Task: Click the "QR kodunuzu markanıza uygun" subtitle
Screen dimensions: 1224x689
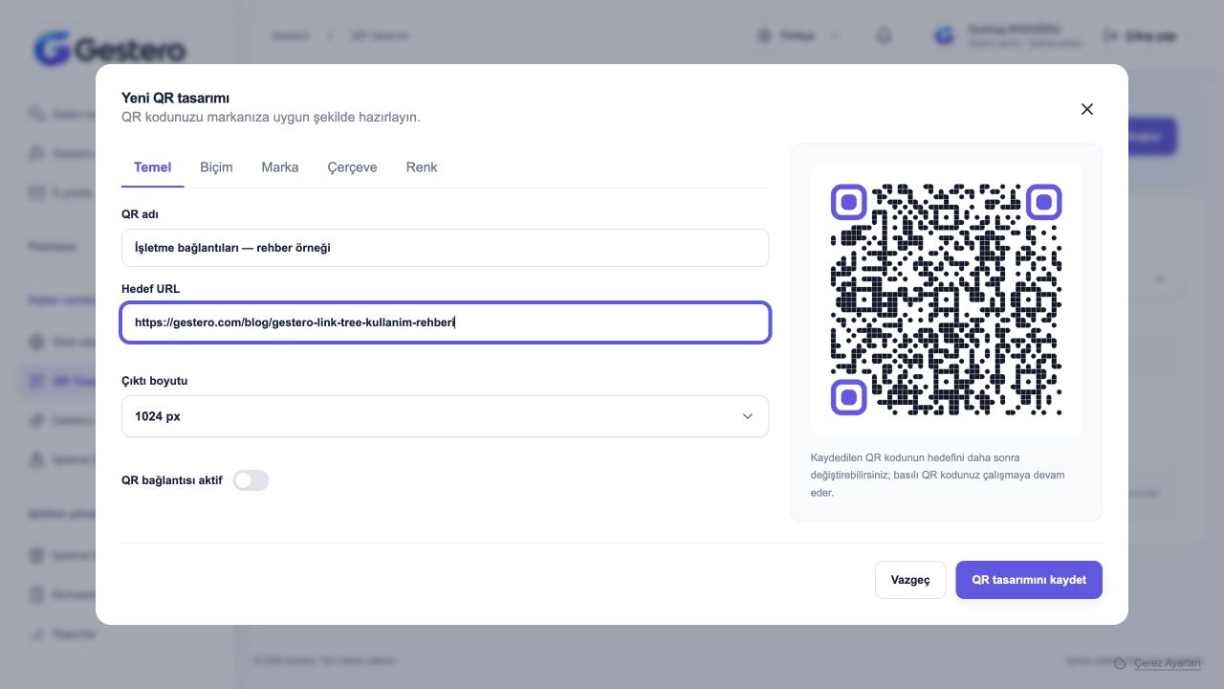Action: coord(271,118)
